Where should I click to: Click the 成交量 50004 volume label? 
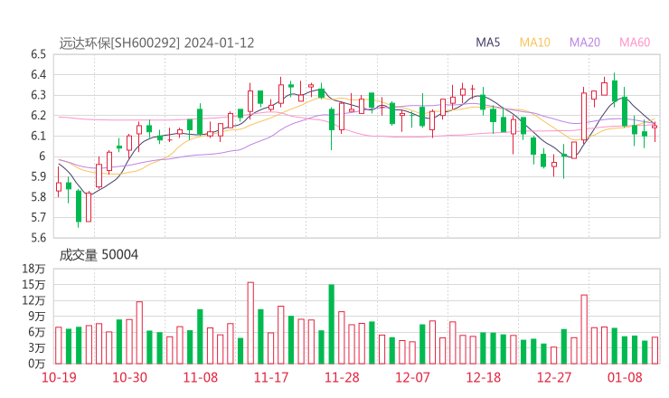(99, 255)
